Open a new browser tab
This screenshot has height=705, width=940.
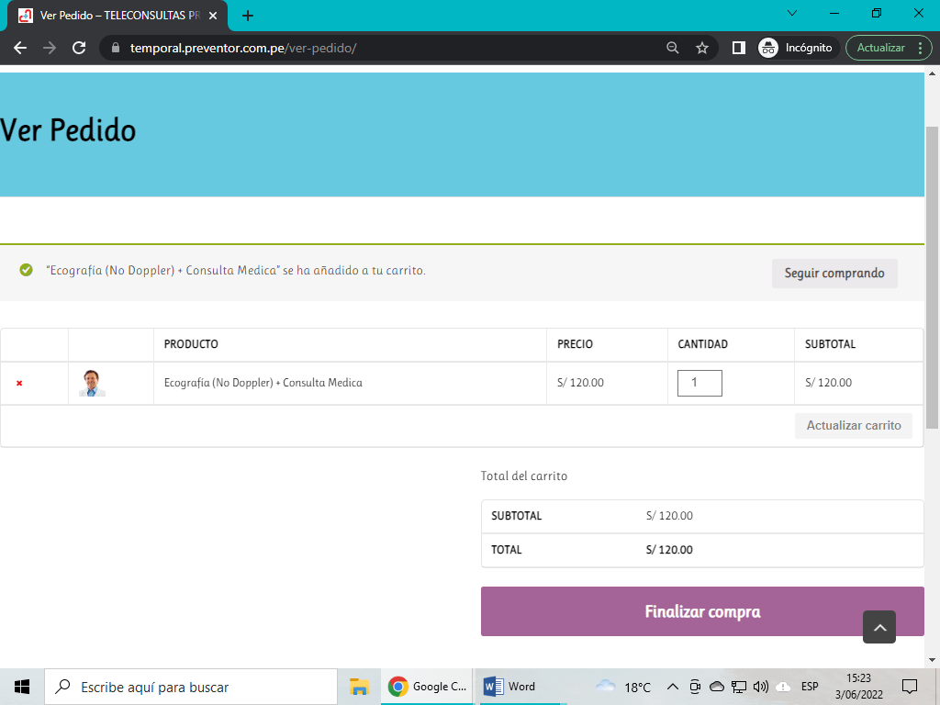(x=248, y=16)
